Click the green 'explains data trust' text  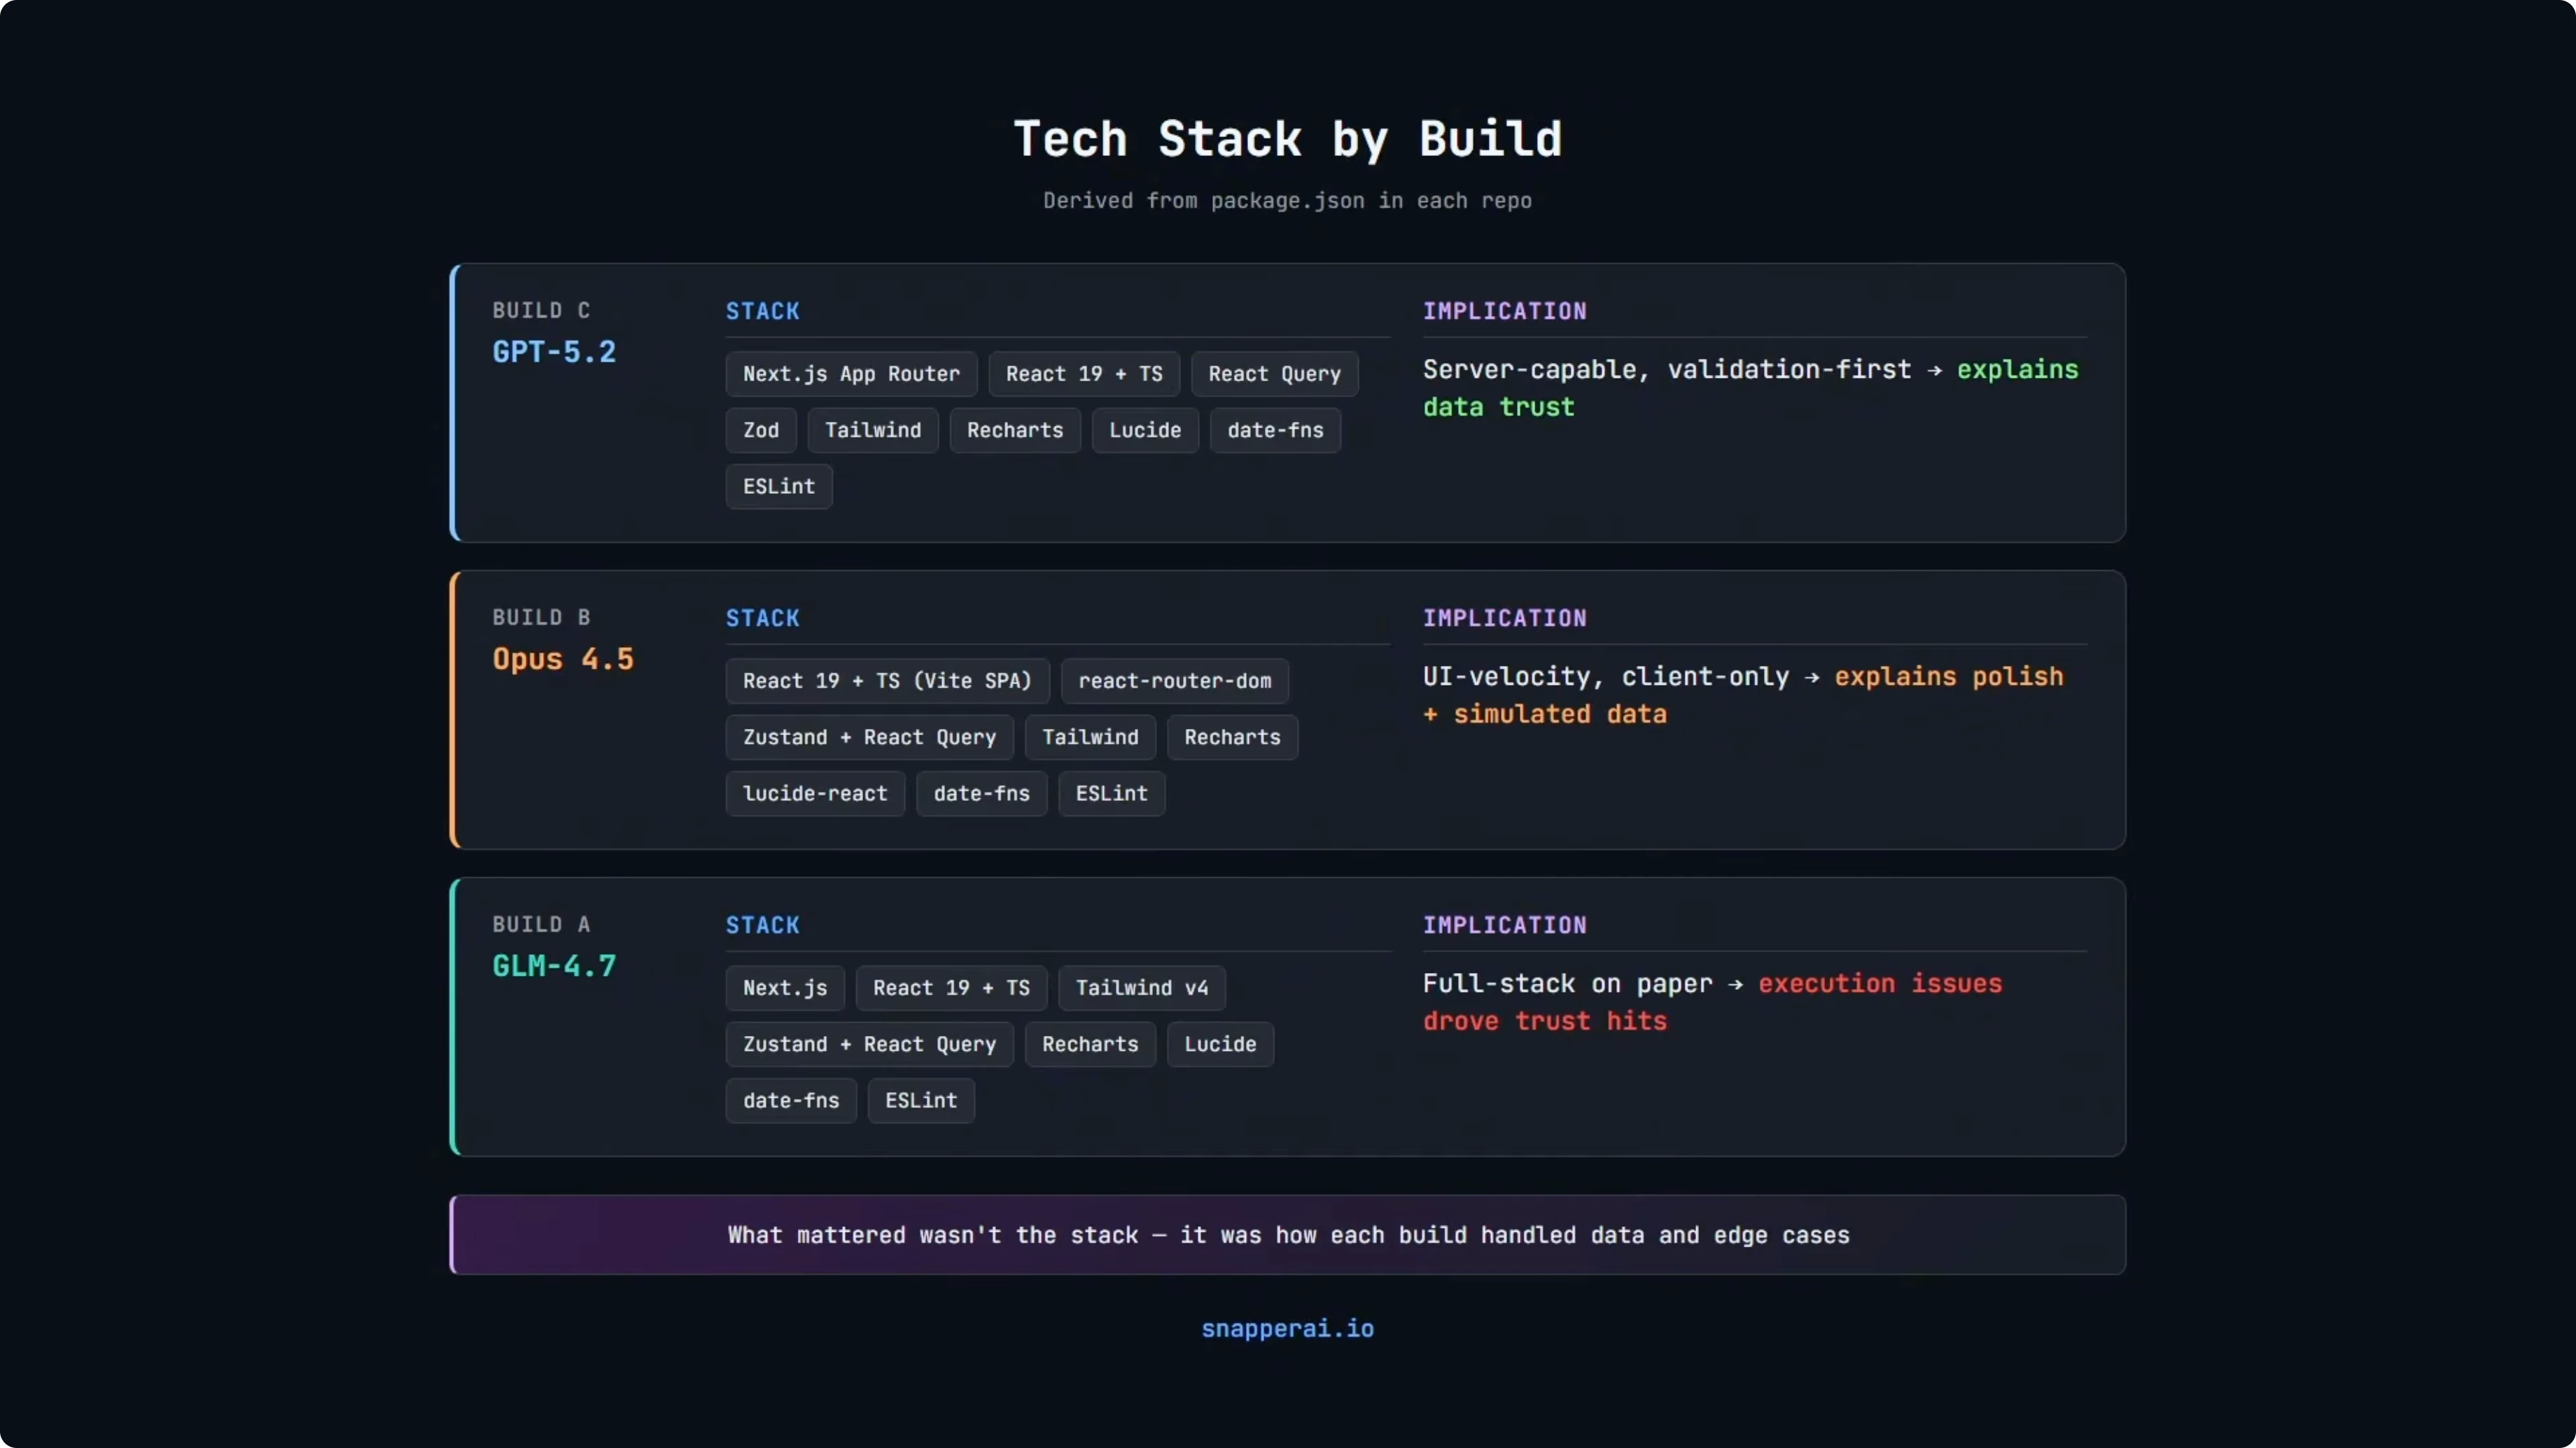coord(2016,370)
